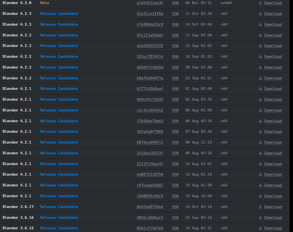Viewport: 293px width, 232px height.
Task: Click Release Candidate label on Blender 3.6.16 row
Action: tap(59, 218)
